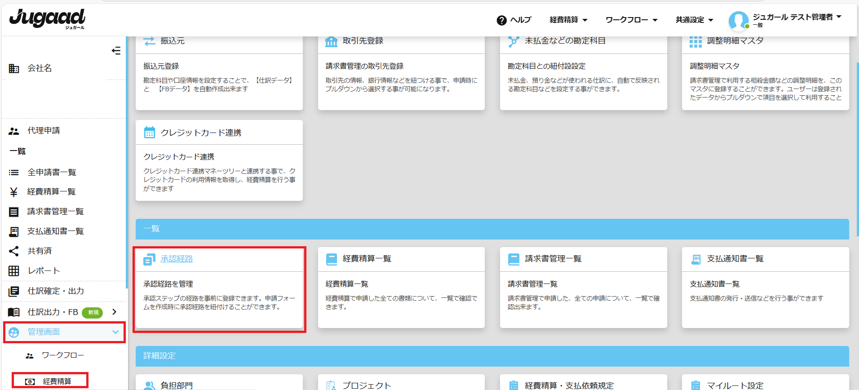Click the icon beside 仕訳確定・出力
The height and width of the screenshot is (390, 859).
click(x=14, y=291)
